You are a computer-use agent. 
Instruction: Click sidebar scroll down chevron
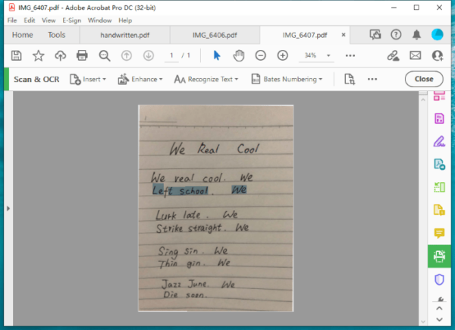coord(439,319)
